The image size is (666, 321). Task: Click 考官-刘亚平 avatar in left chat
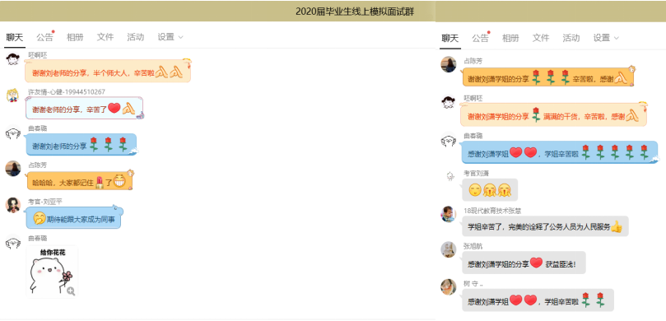(x=13, y=205)
